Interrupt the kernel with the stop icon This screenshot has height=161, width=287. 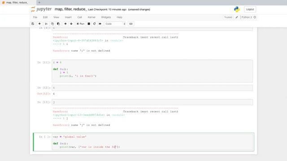(89, 24)
